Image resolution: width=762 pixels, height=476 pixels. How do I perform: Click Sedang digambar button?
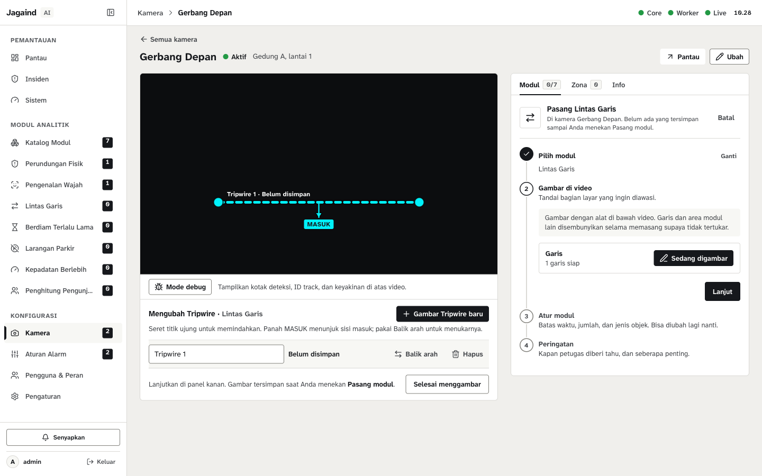693,258
